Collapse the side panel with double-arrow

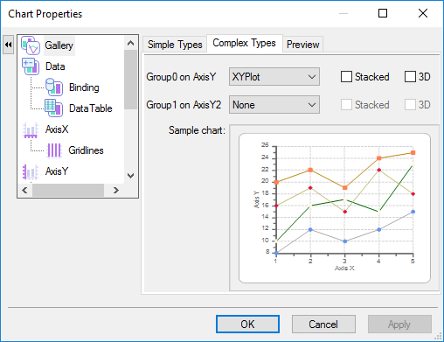tap(8, 45)
